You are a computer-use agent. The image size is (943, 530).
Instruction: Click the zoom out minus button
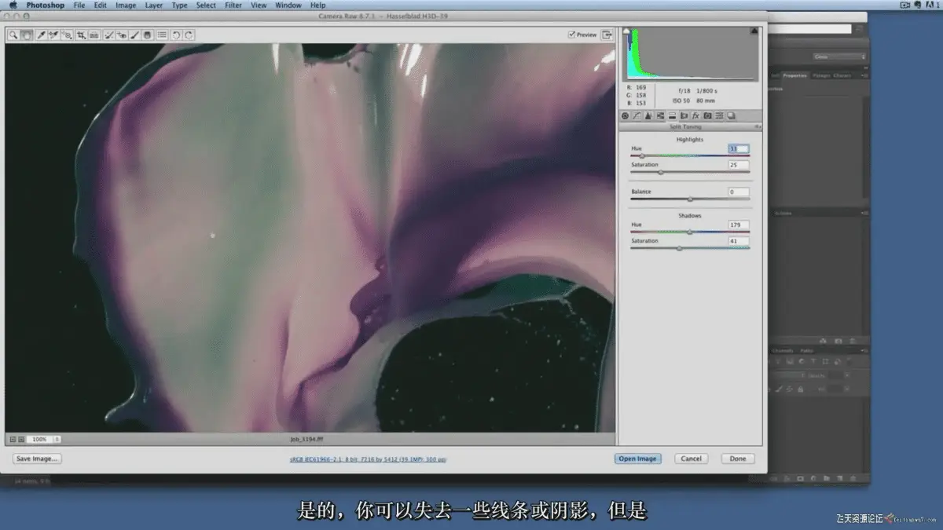tap(13, 439)
